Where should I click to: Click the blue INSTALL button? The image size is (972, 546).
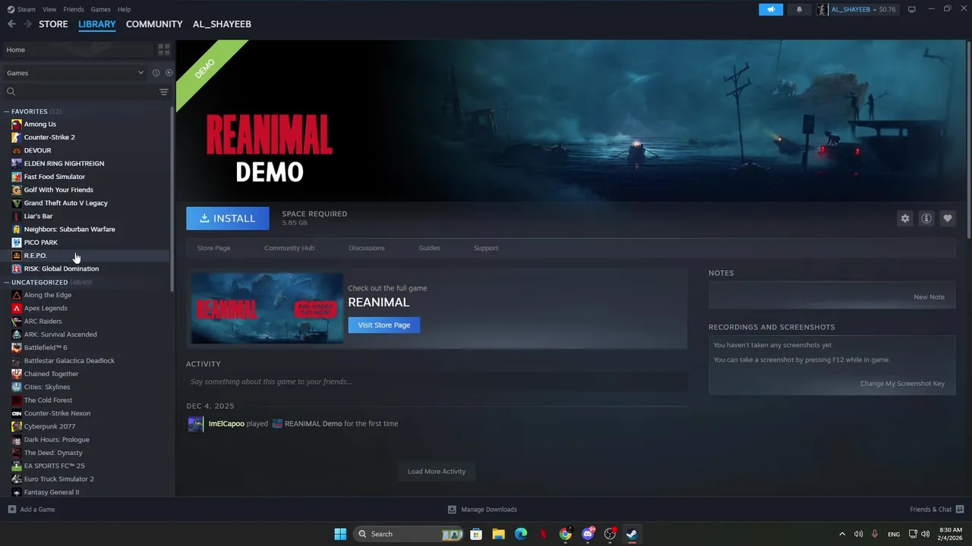pos(228,218)
